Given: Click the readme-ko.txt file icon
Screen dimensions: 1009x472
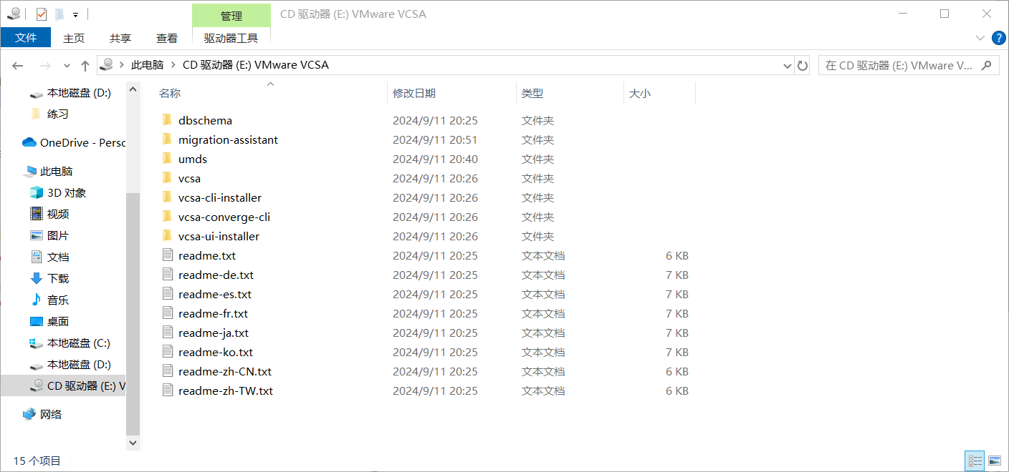Looking at the screenshot, I should (168, 352).
